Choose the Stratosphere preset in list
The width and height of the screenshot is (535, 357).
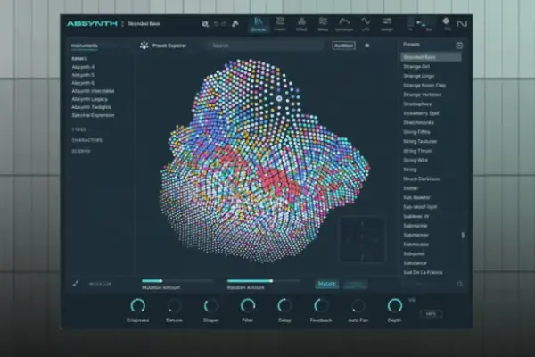pyautogui.click(x=417, y=104)
